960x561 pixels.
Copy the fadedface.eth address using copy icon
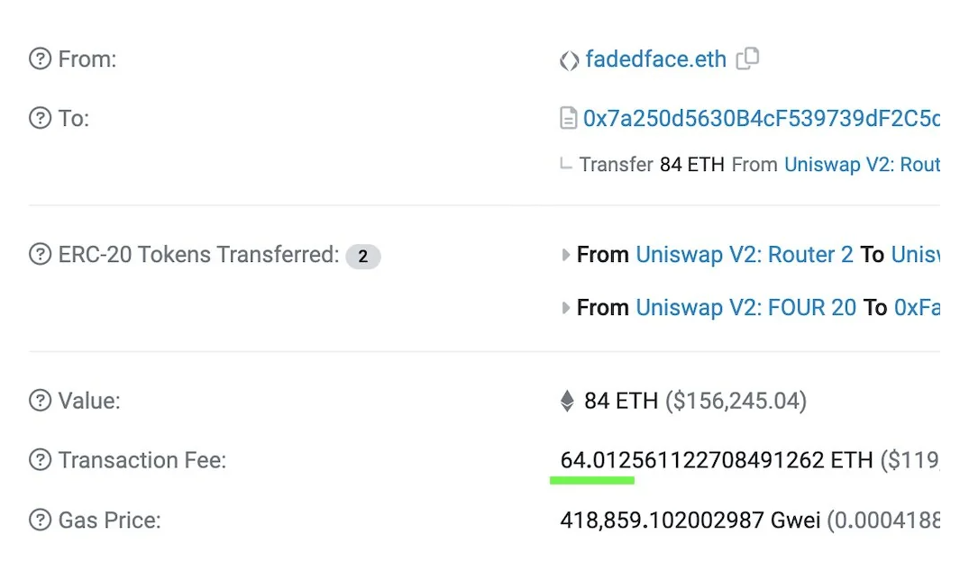747,59
